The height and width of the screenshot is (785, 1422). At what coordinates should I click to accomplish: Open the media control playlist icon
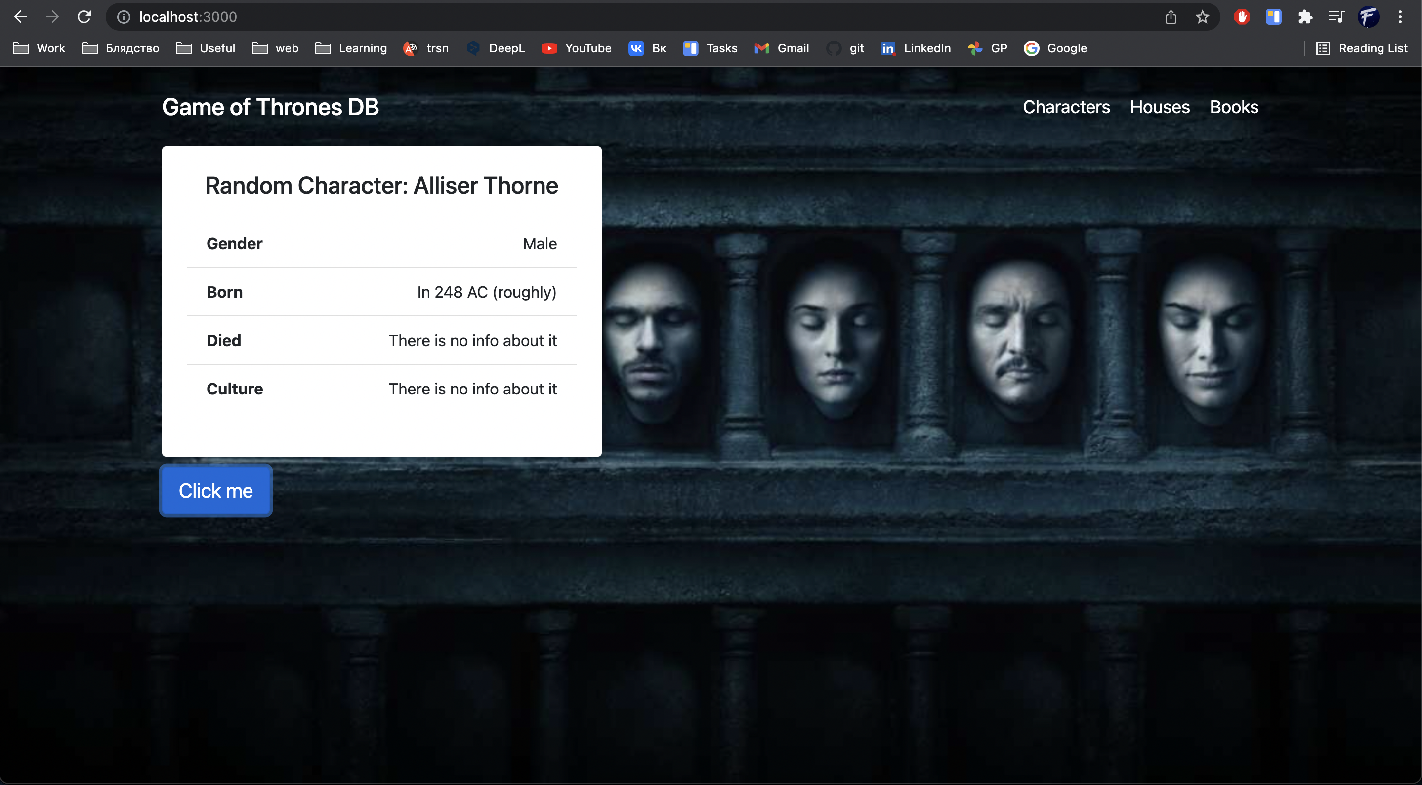click(x=1337, y=17)
